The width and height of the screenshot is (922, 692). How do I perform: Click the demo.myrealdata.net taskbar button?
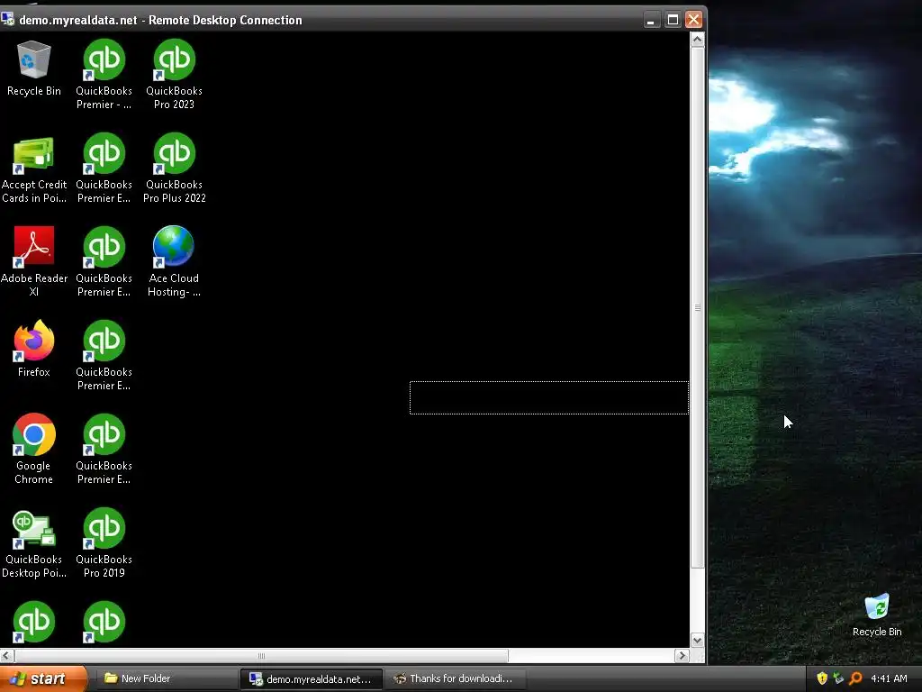(x=311, y=679)
